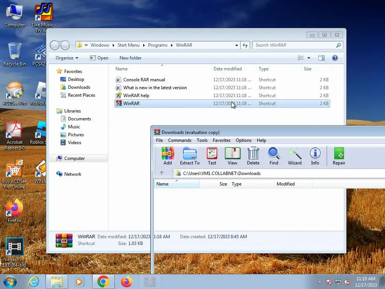Click the change your view icon
Image resolution: width=385 pixels, height=289 pixels.
pyautogui.click(x=300, y=58)
